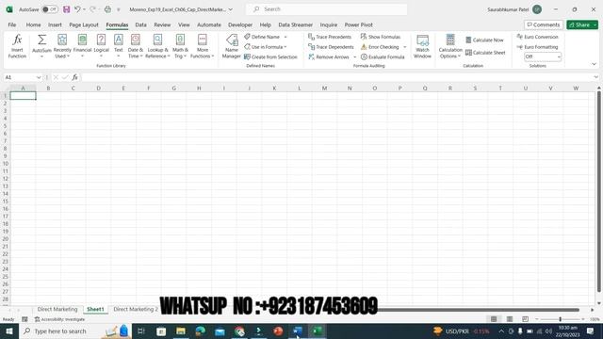Screen dimensions: 603x339
Task: Switch to Normal view in status bar
Action: coord(494,319)
